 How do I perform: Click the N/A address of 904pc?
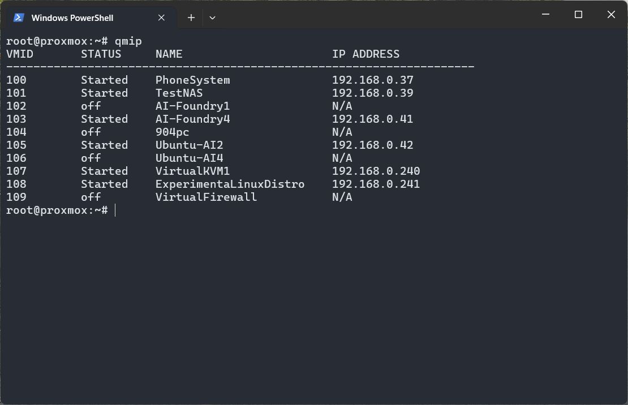coord(342,132)
